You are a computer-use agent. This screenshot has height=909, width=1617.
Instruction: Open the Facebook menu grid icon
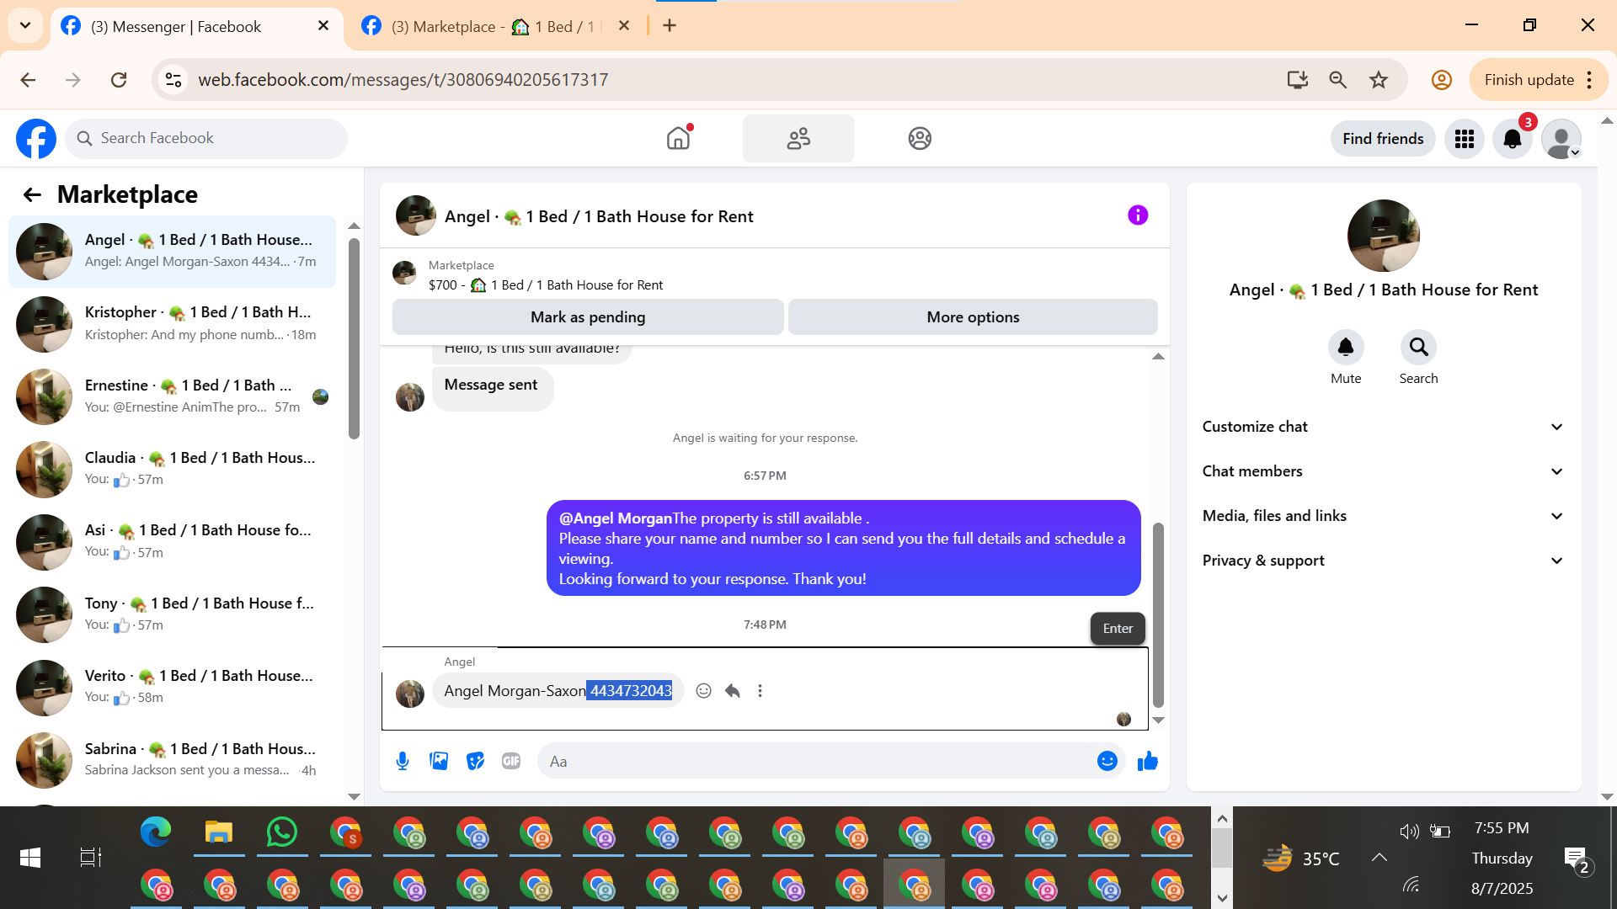[1465, 138]
